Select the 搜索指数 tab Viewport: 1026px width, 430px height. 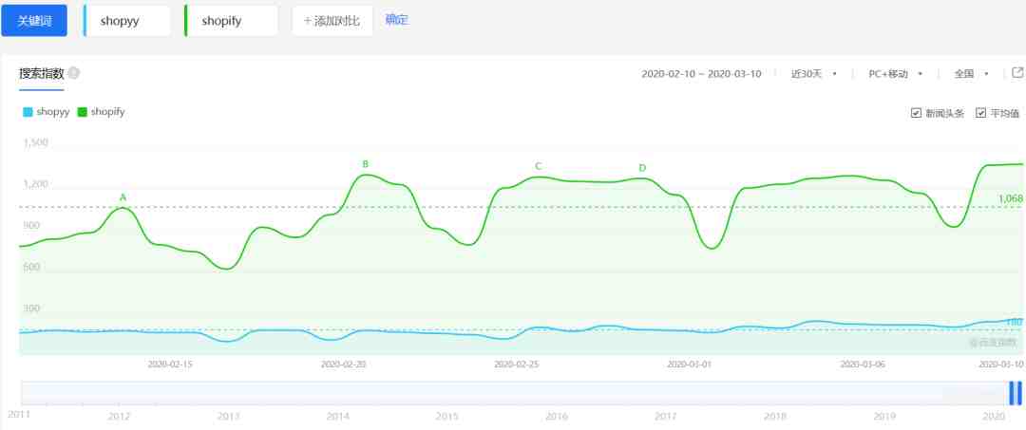point(41,73)
